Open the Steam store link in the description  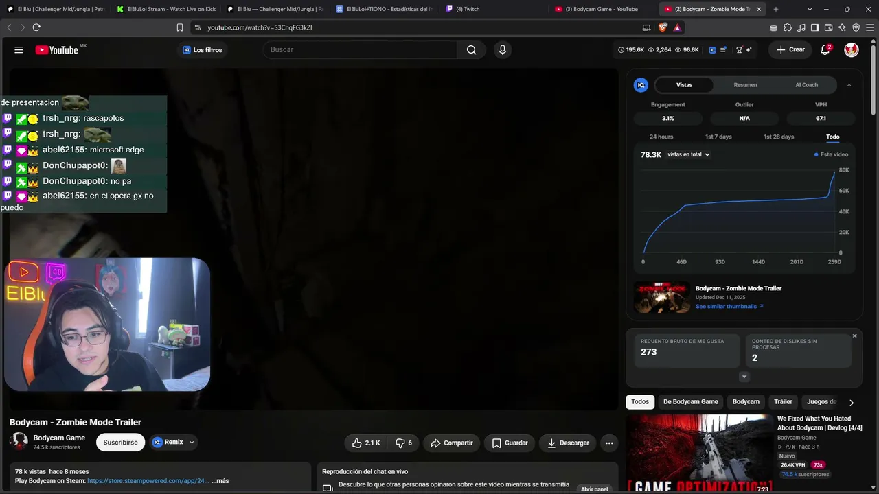148,481
